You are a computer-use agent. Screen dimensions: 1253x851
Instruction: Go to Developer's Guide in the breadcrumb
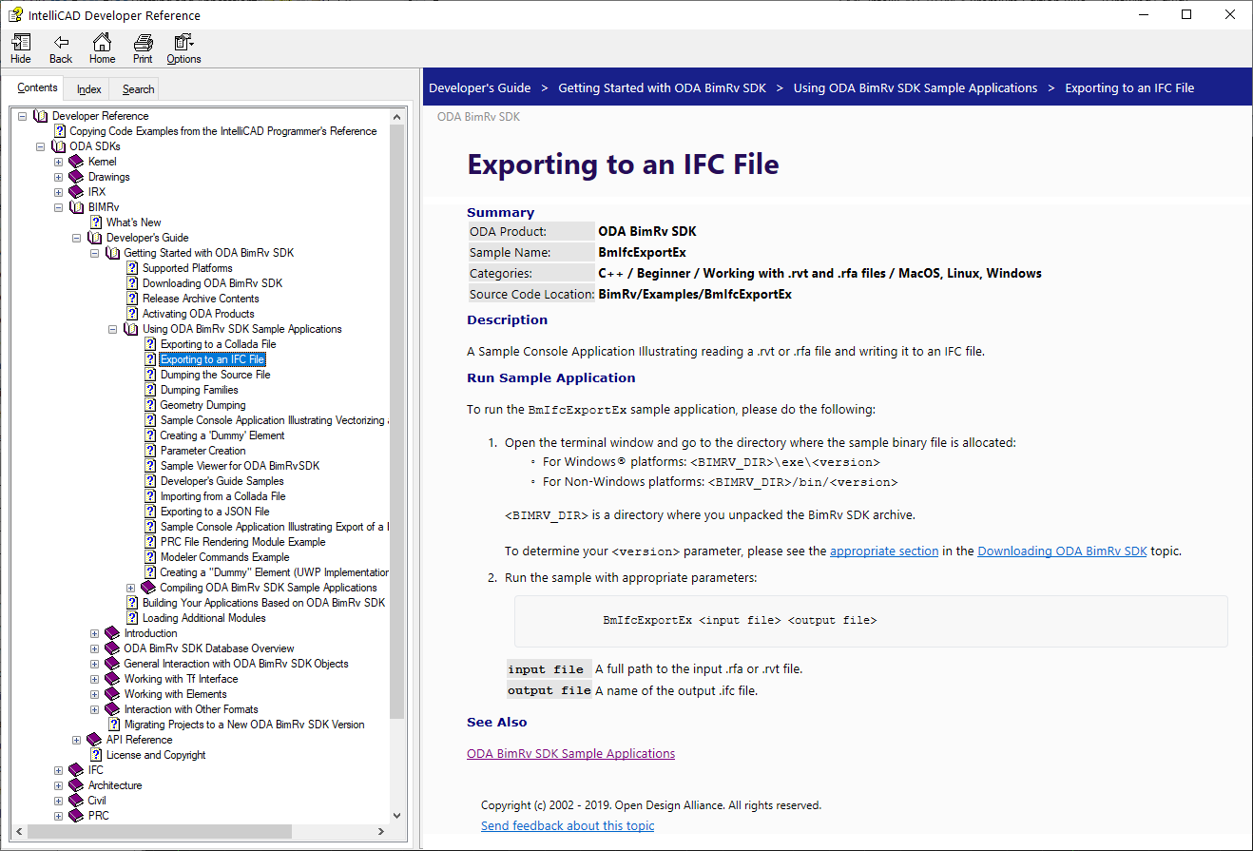(480, 87)
